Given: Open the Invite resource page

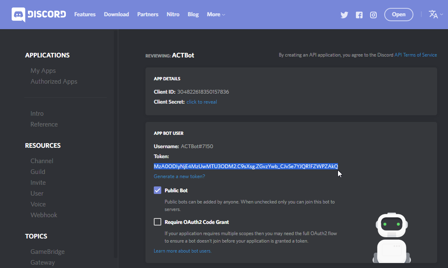Looking at the screenshot, I should [x=38, y=182].
